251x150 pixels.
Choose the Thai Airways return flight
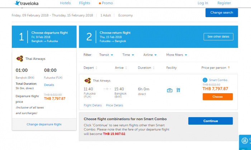(x=218, y=97)
